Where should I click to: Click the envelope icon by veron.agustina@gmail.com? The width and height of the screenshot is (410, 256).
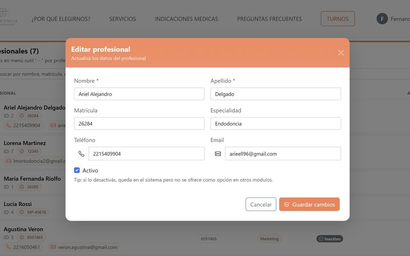[53, 247]
